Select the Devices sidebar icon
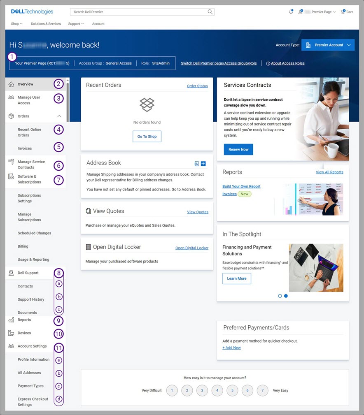The width and height of the screenshot is (364, 415). click(12, 333)
